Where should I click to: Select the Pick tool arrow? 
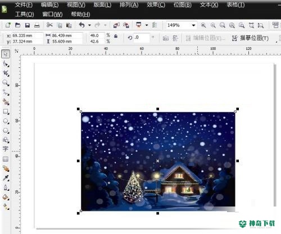6,54
